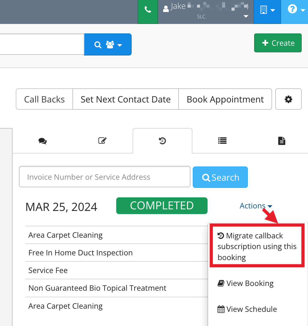Switch to the edit notes tab
The height and width of the screenshot is (326, 308).
pos(102,141)
